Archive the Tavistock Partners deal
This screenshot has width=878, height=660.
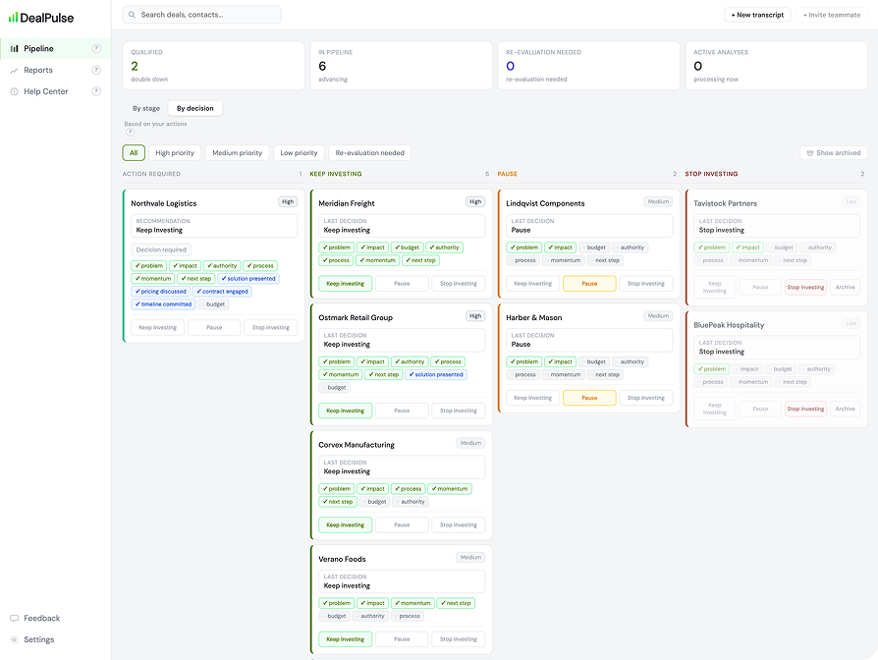pyautogui.click(x=845, y=287)
